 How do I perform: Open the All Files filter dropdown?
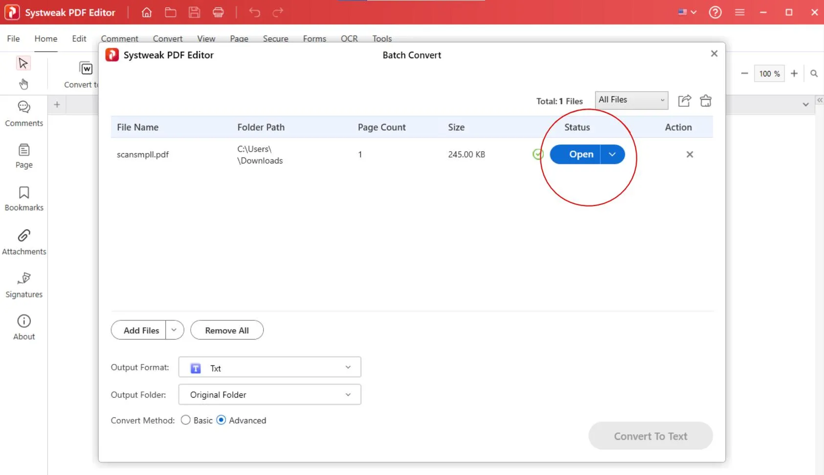coord(631,100)
